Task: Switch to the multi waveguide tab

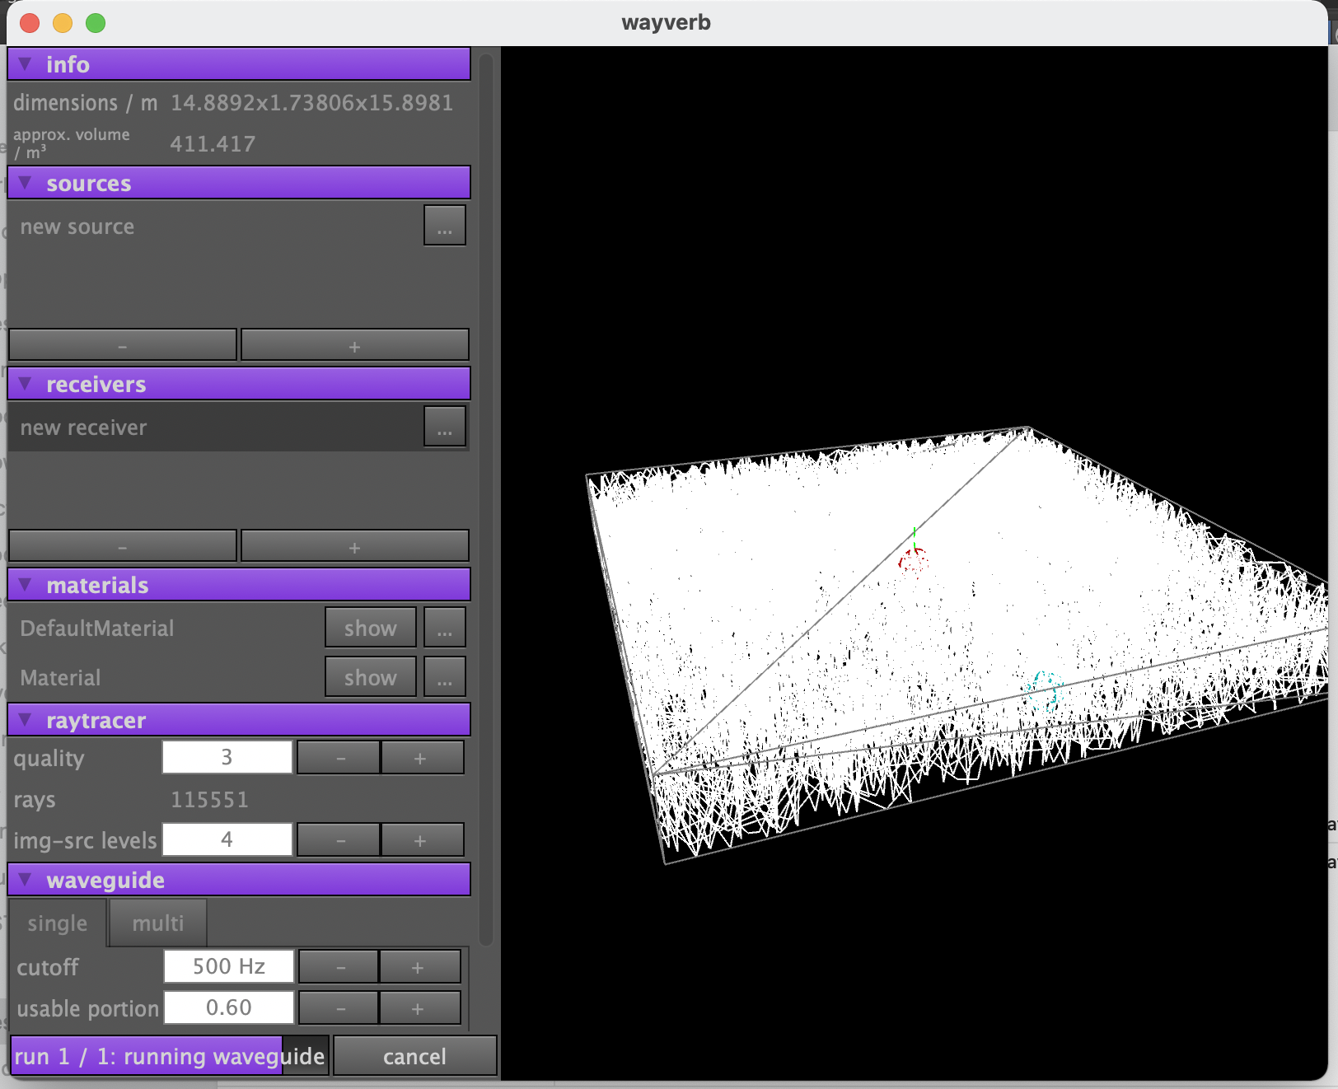Action: click(x=157, y=923)
